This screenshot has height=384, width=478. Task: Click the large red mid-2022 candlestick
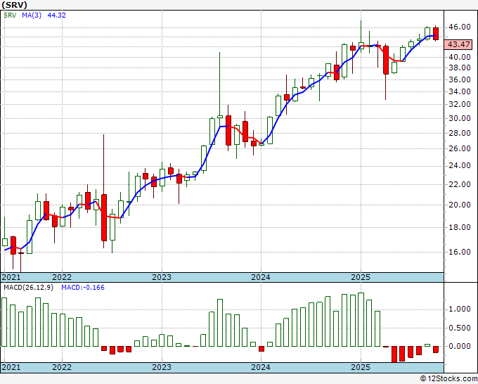104,217
